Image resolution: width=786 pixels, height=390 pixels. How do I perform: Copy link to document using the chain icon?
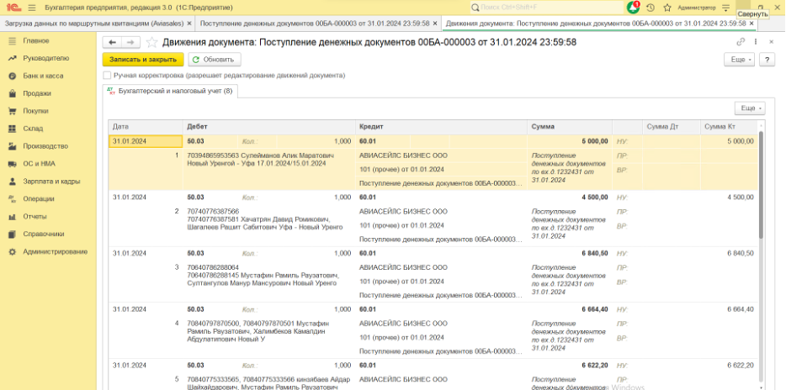coord(741,43)
